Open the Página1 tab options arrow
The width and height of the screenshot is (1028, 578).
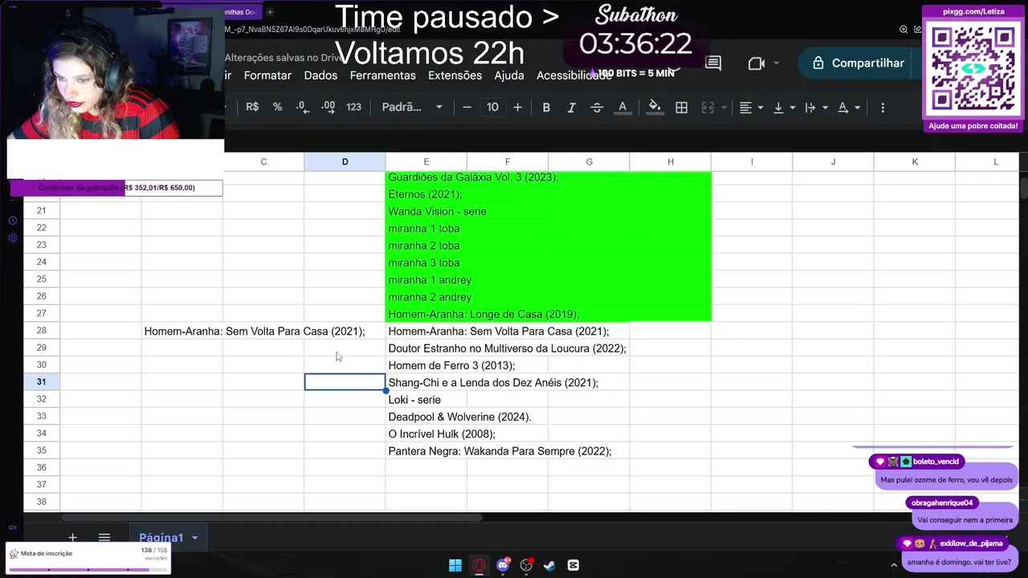point(194,537)
